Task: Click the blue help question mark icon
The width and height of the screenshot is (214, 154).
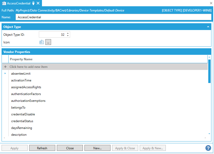Action: point(208,148)
